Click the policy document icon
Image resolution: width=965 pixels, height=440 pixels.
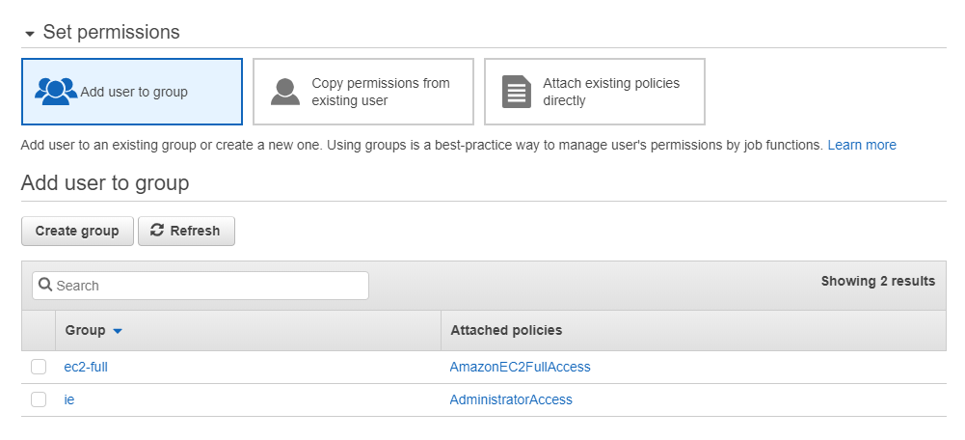[517, 92]
